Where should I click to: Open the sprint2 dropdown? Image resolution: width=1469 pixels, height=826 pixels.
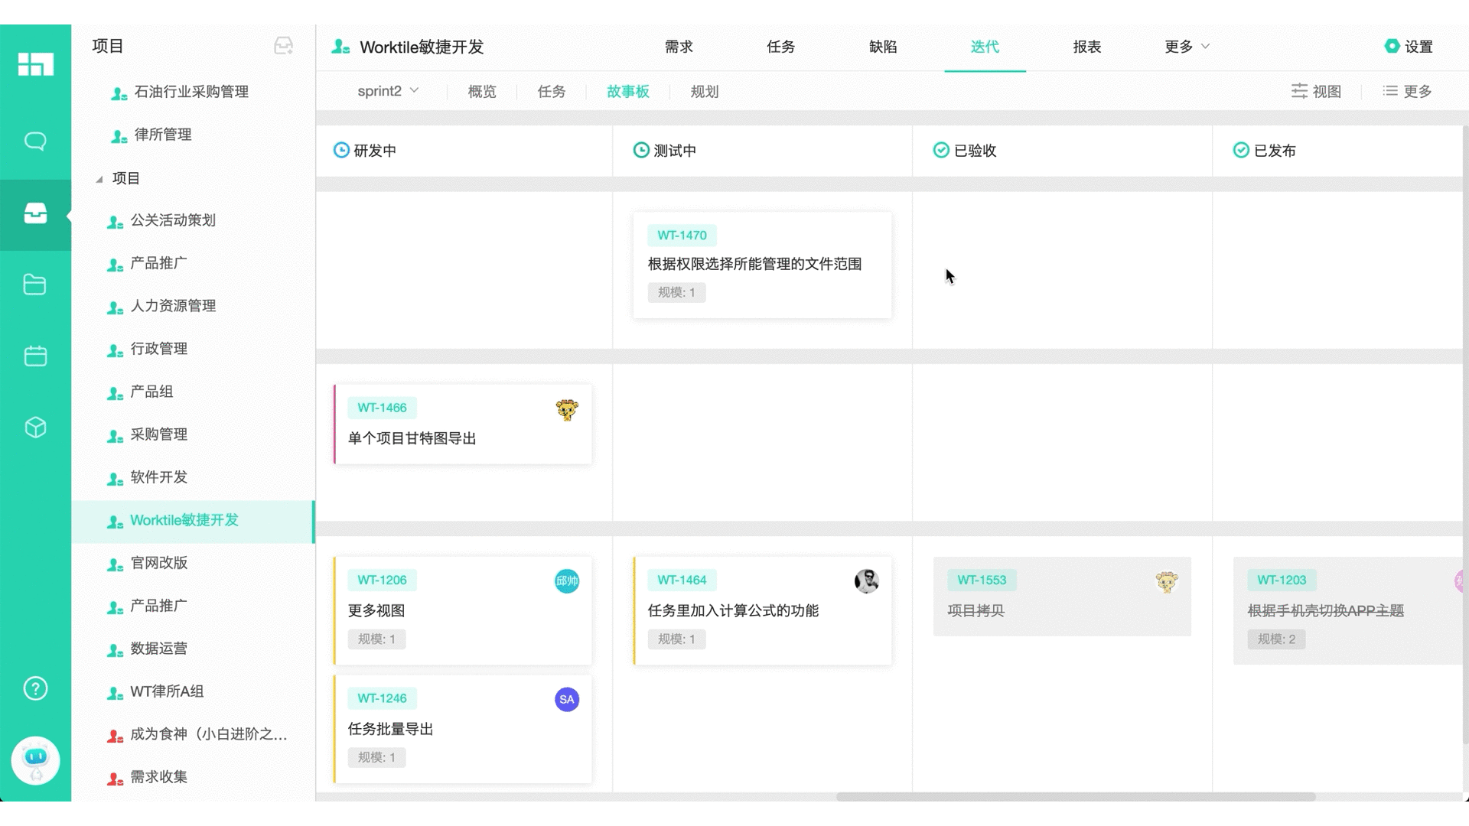click(387, 91)
